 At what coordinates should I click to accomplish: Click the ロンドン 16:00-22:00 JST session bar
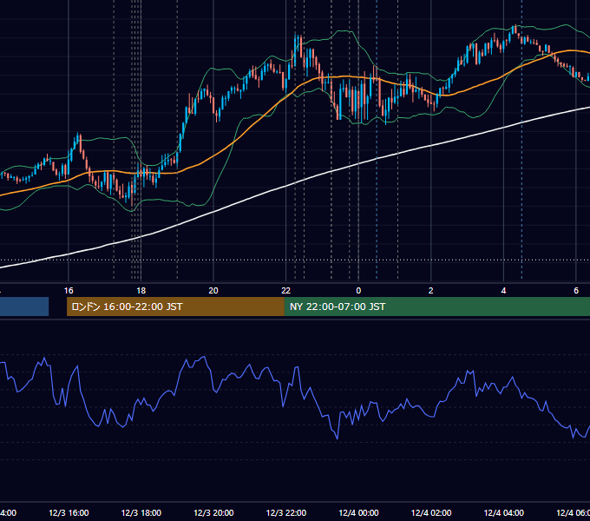pyautogui.click(x=175, y=307)
